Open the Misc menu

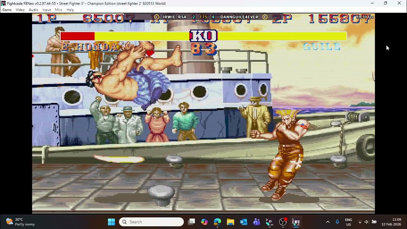coord(59,10)
